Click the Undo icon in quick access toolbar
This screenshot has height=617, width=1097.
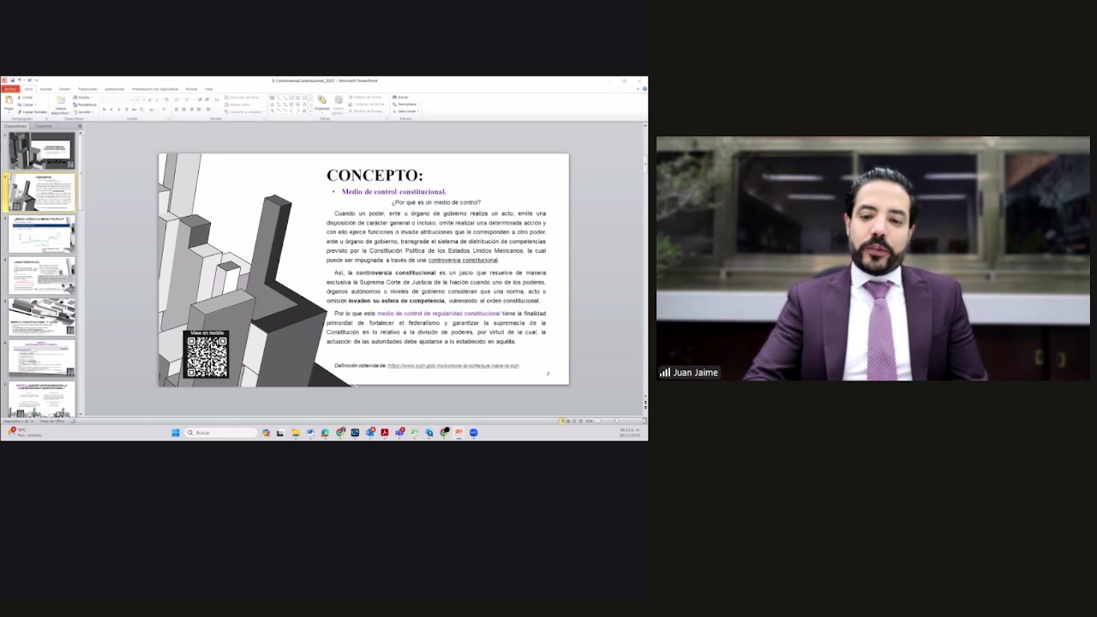(19, 80)
